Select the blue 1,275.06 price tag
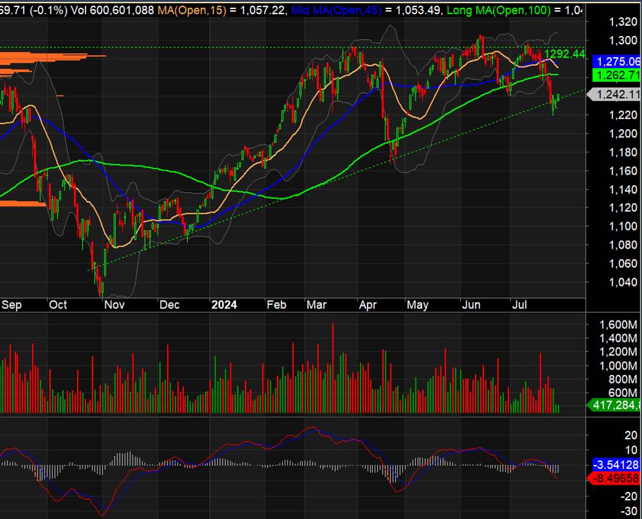 [616, 62]
